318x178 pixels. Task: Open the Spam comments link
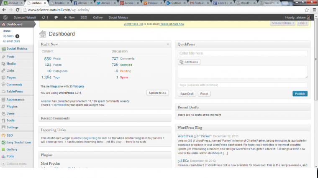[124, 78]
